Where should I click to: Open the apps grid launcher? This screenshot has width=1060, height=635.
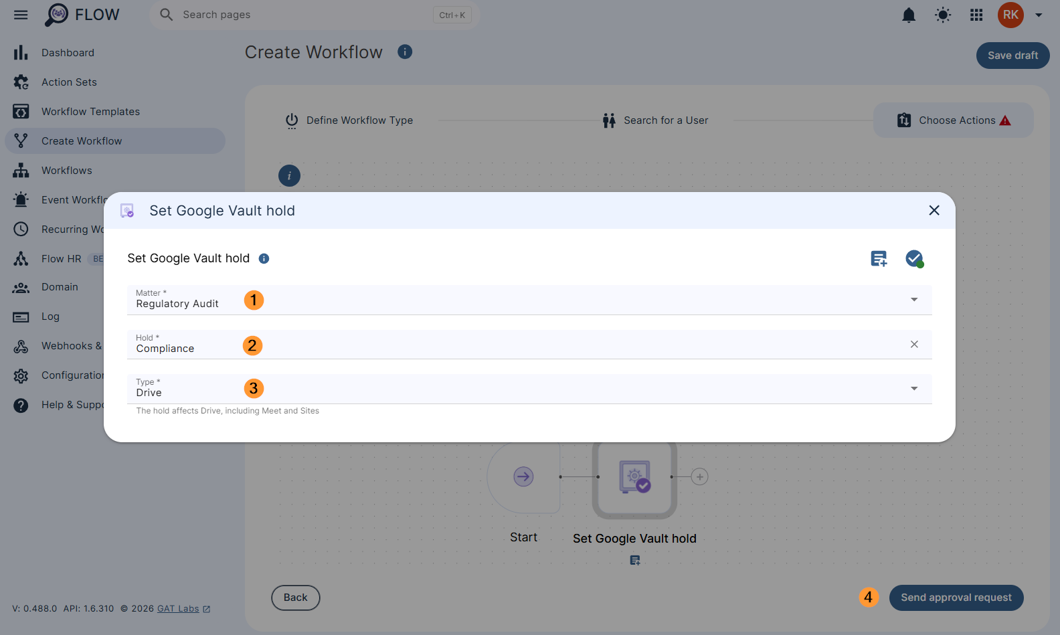tap(976, 15)
